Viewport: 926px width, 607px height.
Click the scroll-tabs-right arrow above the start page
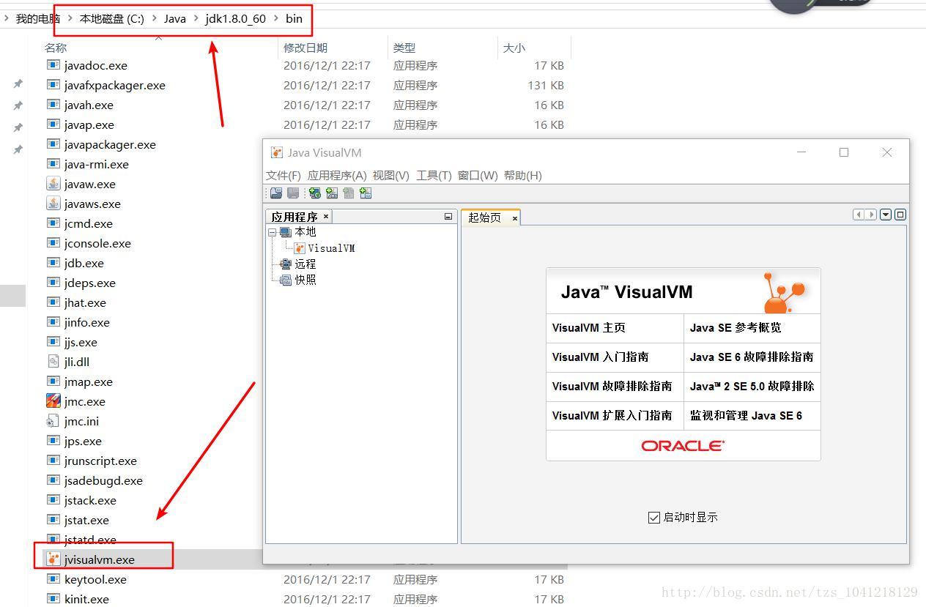click(871, 215)
